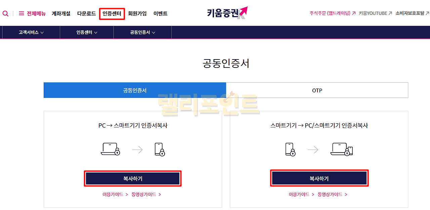Select the 공동인증서 tab
The image size is (430, 210).
tap(135, 90)
